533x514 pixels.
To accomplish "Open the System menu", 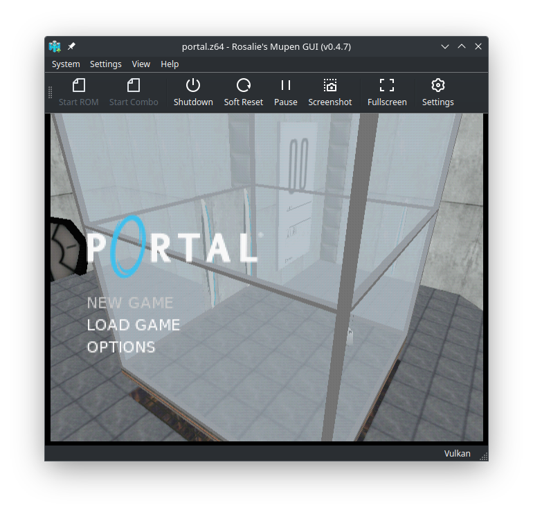I will pos(66,64).
